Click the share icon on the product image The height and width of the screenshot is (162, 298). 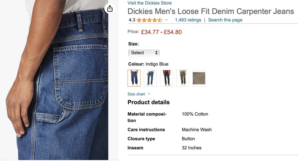[x=111, y=8]
